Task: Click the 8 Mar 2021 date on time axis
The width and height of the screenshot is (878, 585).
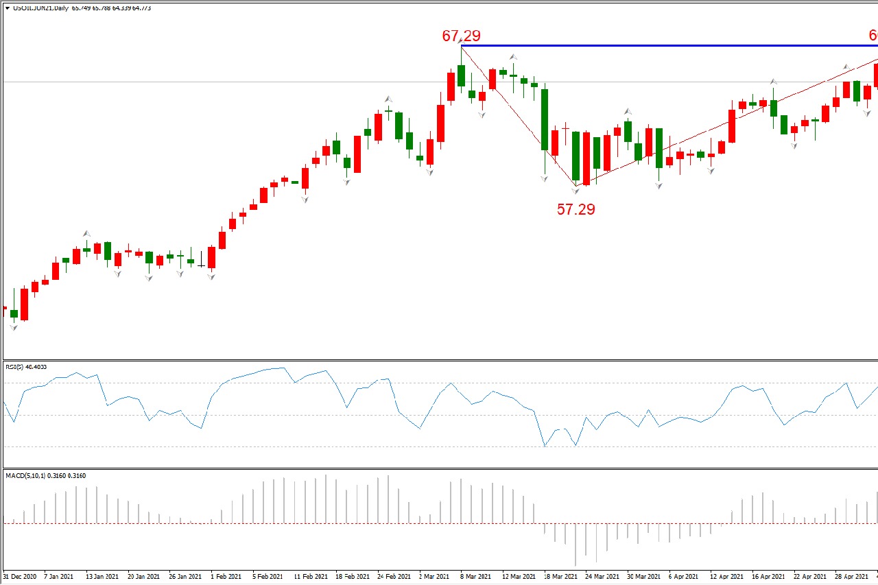Action: (475, 577)
